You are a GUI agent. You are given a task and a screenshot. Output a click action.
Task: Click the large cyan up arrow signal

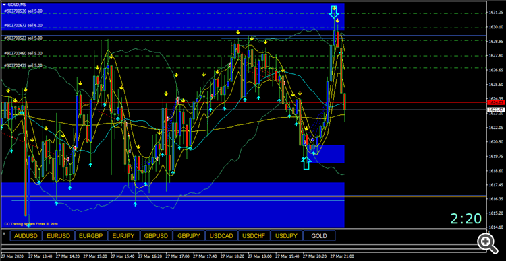[x=306, y=163]
